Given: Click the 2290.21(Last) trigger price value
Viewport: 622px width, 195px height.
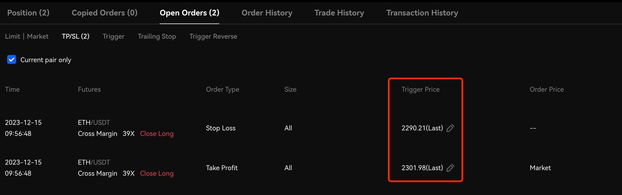Looking at the screenshot, I should pos(422,128).
